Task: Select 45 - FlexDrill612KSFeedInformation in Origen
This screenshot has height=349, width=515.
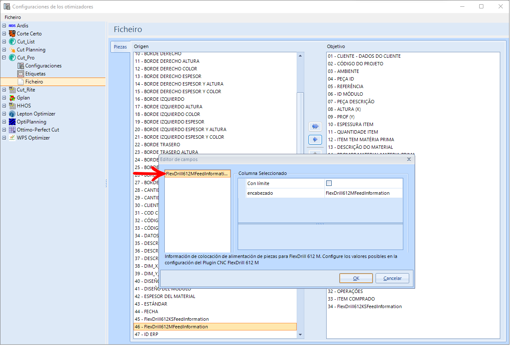Action: 176,319
